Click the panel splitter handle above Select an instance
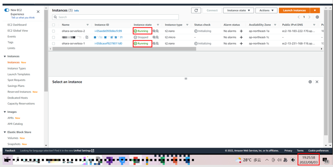The height and width of the screenshot is (167, 333). click(x=186, y=78)
